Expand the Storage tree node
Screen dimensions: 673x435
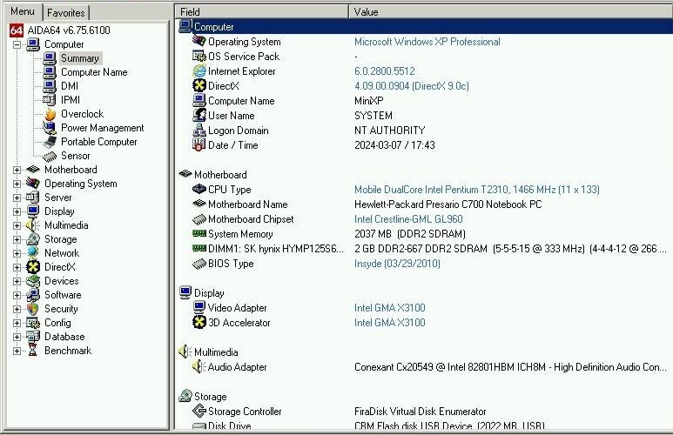pyautogui.click(x=17, y=239)
